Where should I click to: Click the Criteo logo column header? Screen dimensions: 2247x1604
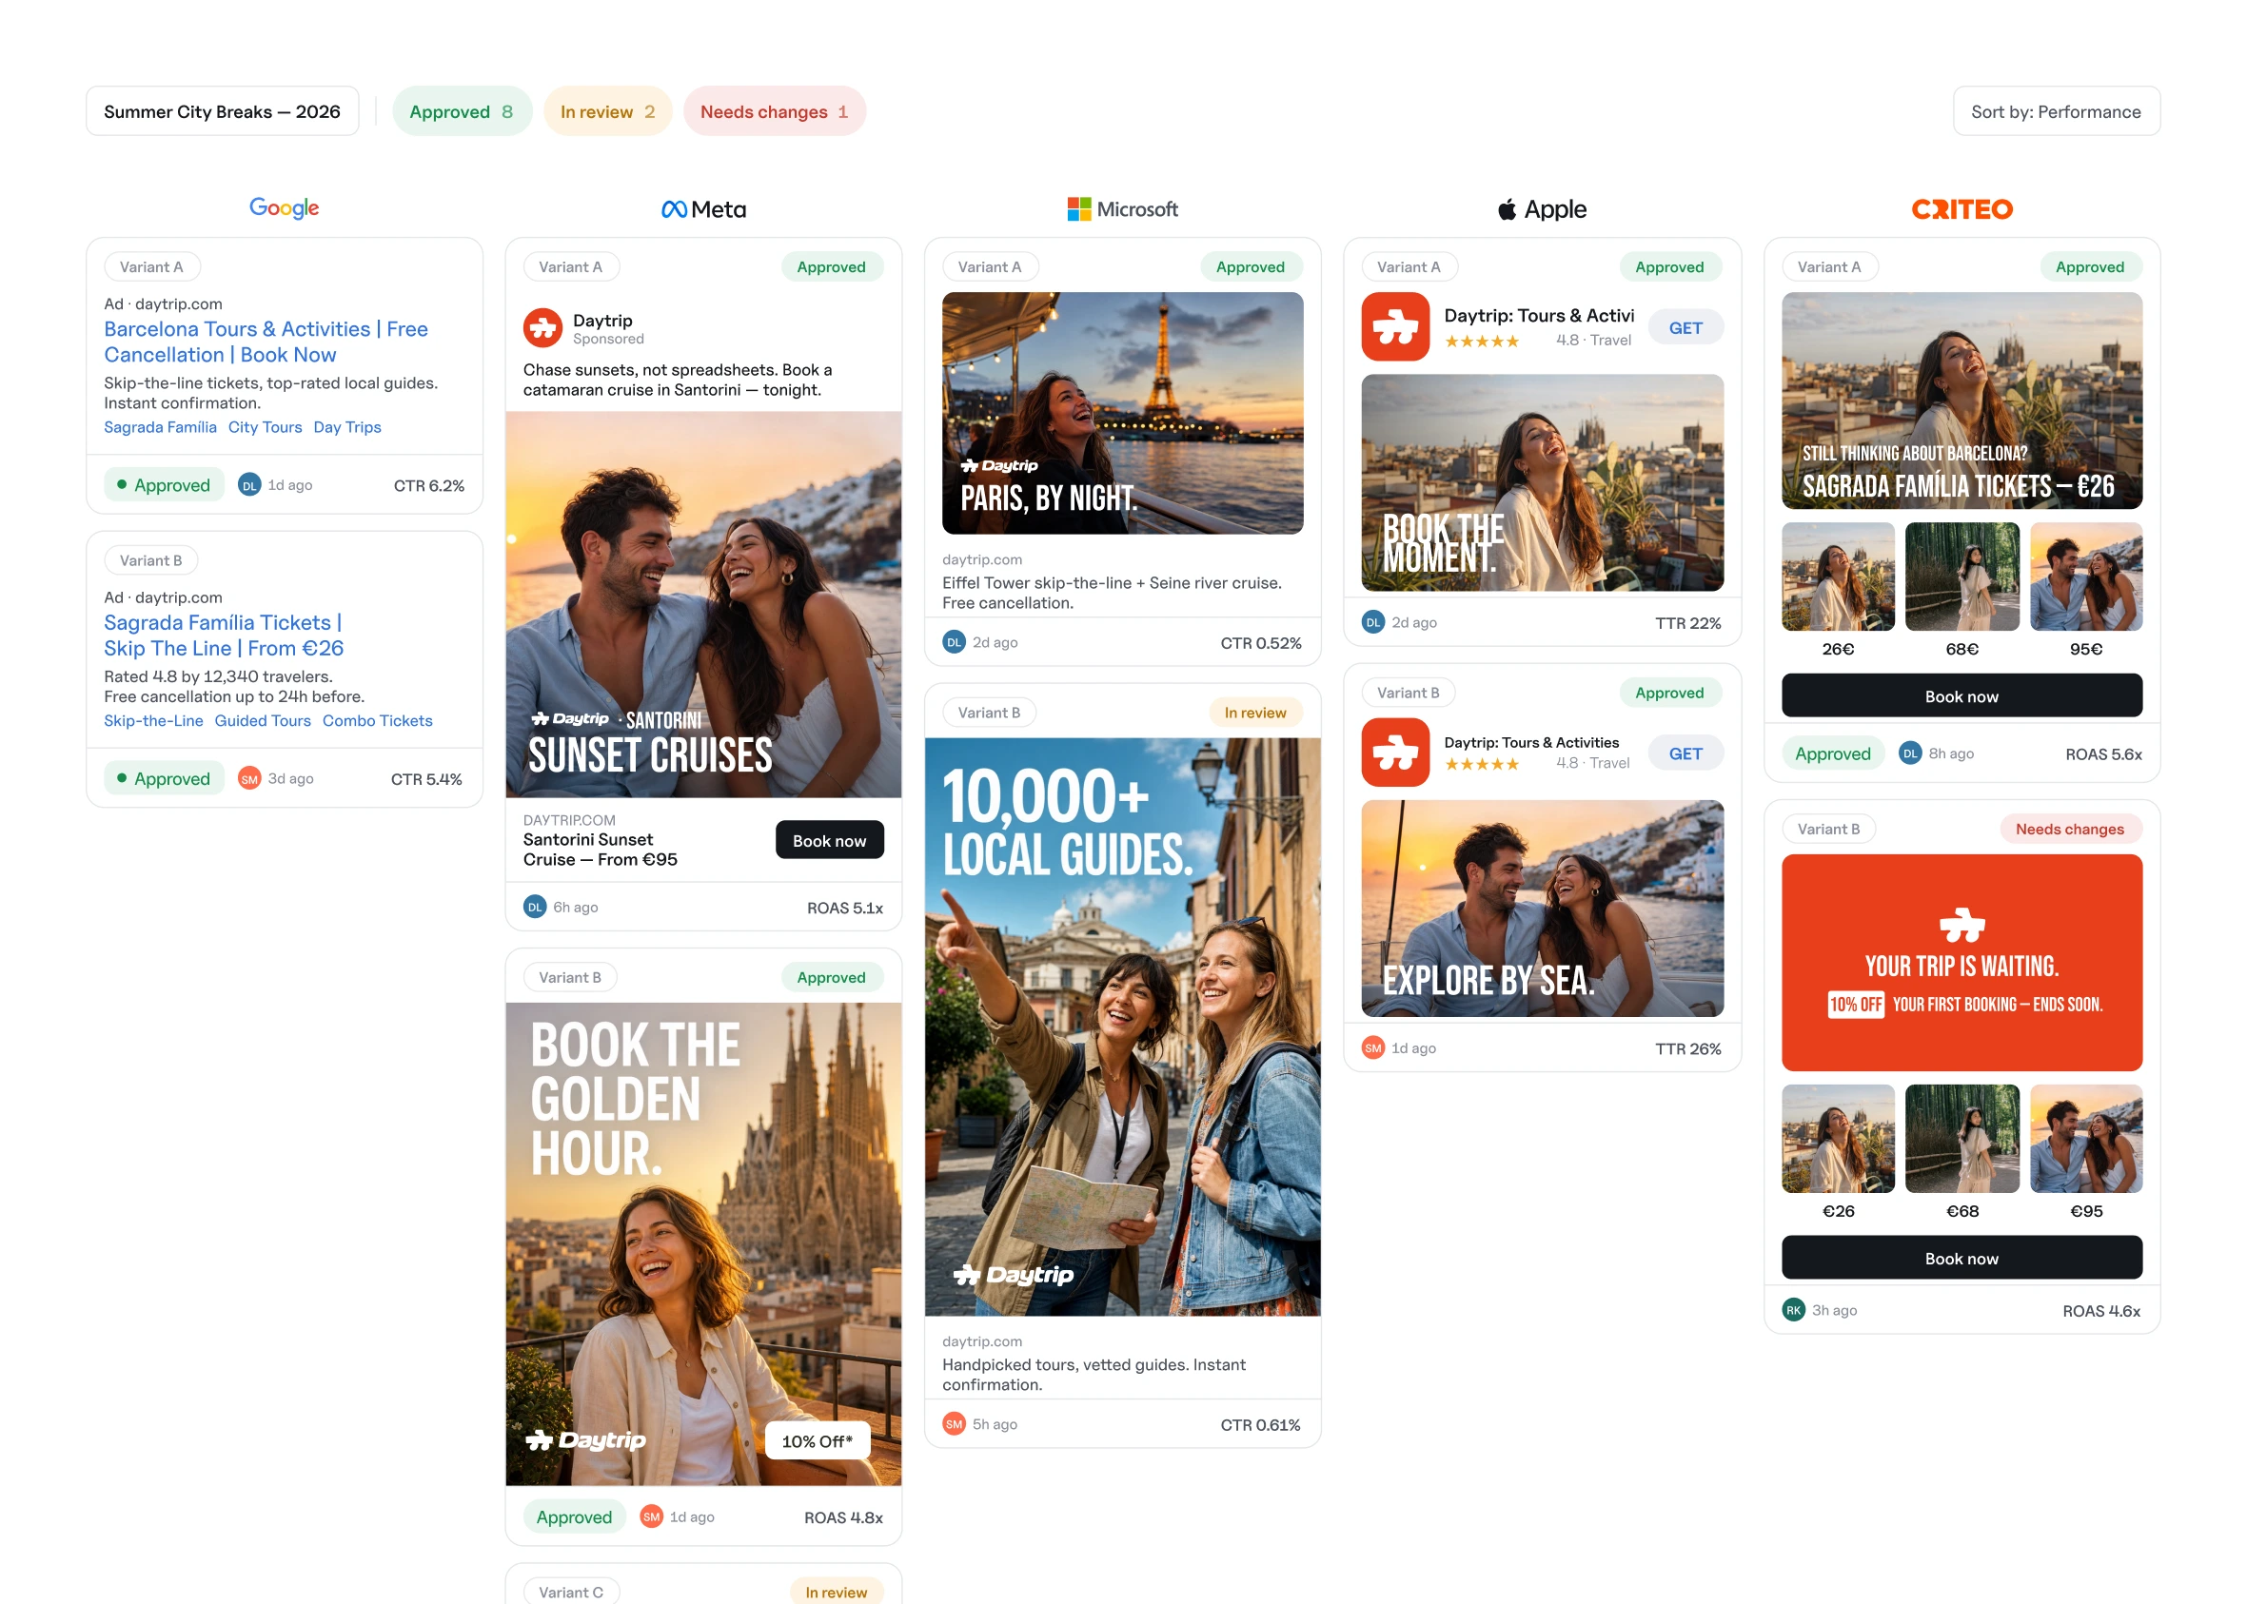(x=1961, y=209)
